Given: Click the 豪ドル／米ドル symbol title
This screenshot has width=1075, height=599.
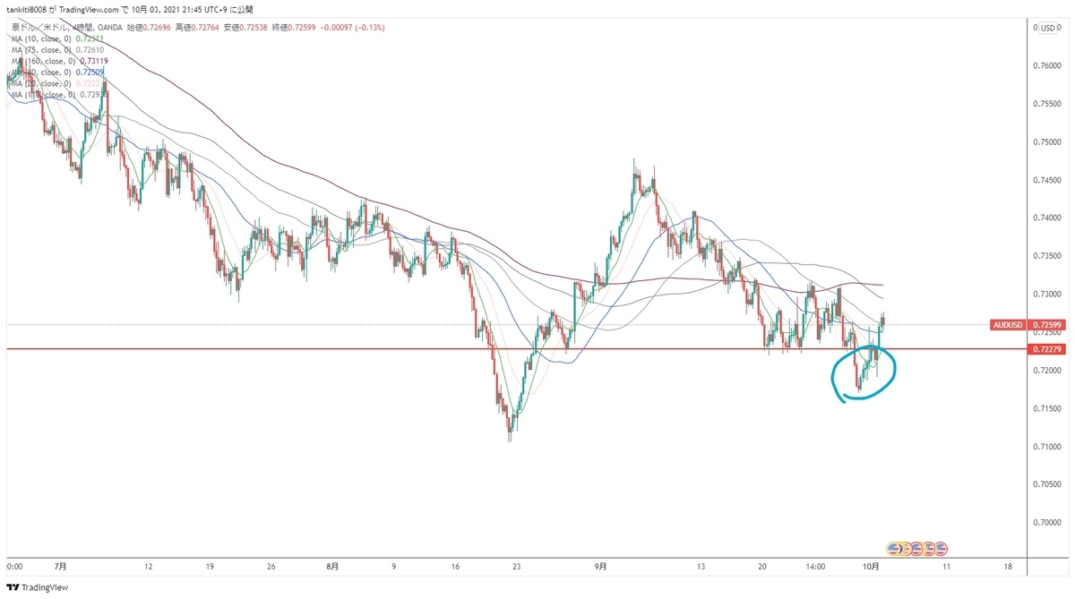Looking at the screenshot, I should [x=41, y=28].
